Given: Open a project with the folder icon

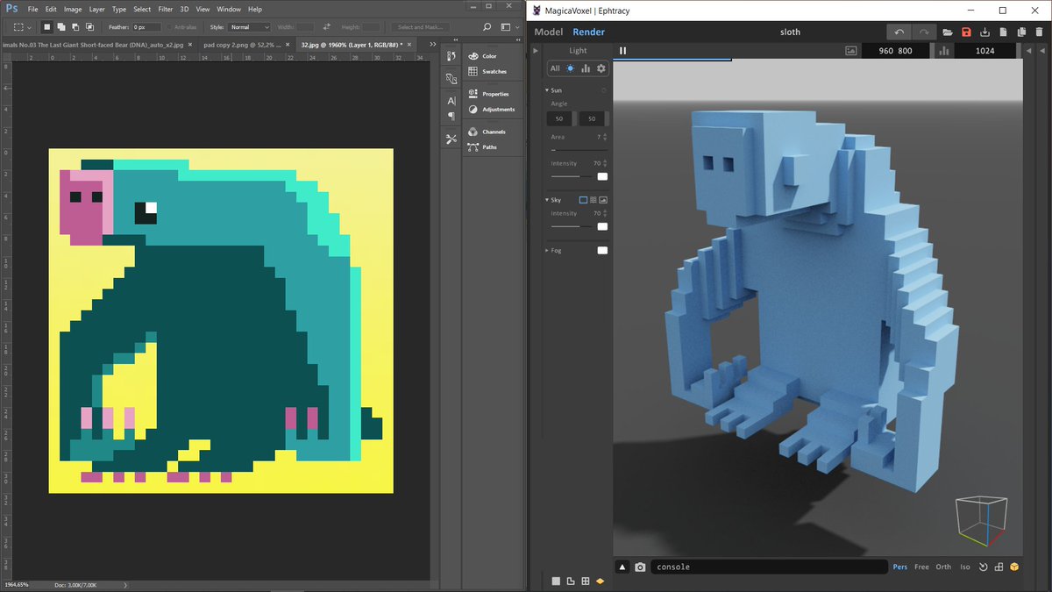Looking at the screenshot, I should click(948, 32).
